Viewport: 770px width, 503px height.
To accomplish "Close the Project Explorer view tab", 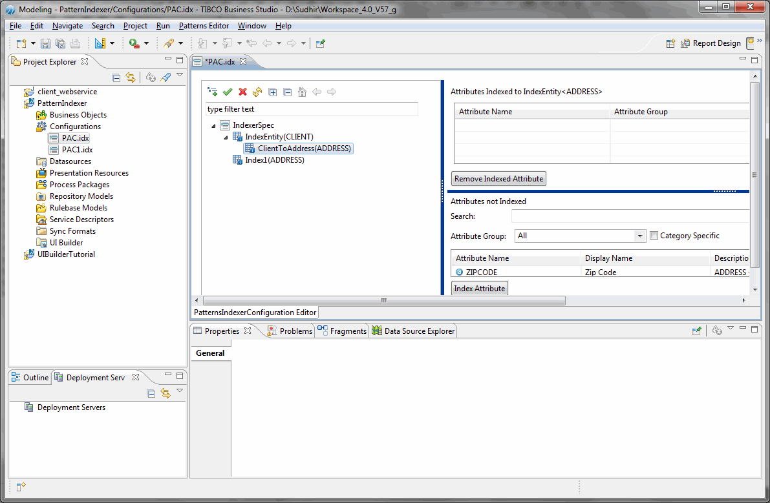I will (x=85, y=61).
